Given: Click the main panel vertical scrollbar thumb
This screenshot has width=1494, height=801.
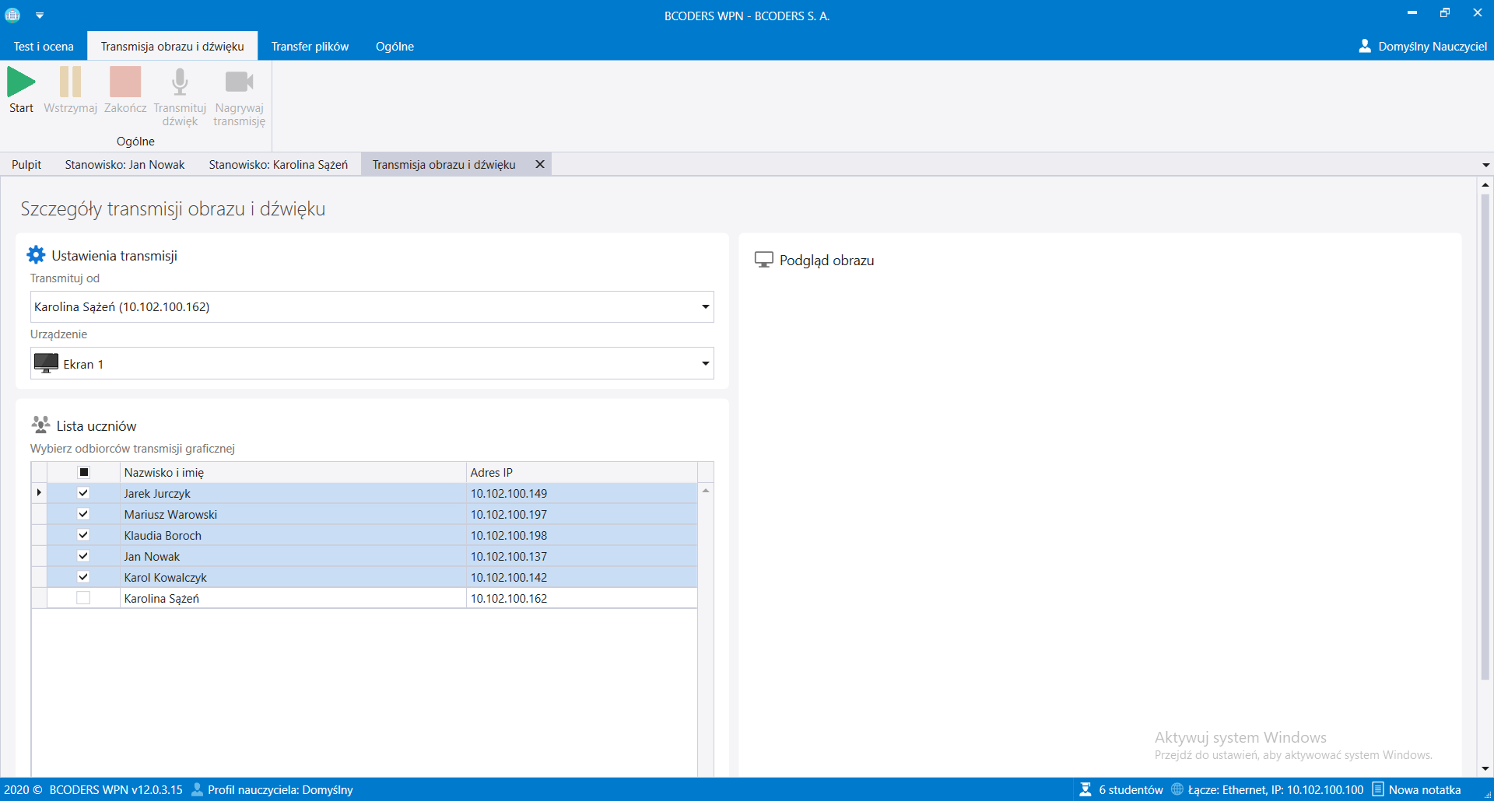Looking at the screenshot, I should tap(1485, 437).
